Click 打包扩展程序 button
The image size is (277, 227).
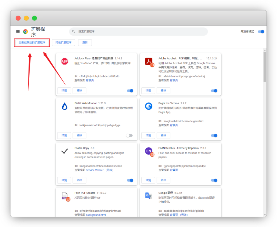63,43
